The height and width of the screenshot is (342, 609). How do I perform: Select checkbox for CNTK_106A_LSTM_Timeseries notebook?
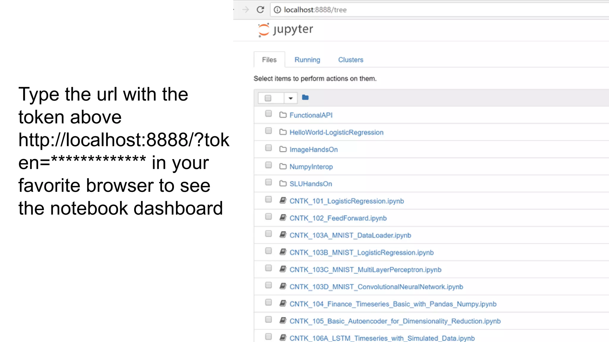[269, 337]
